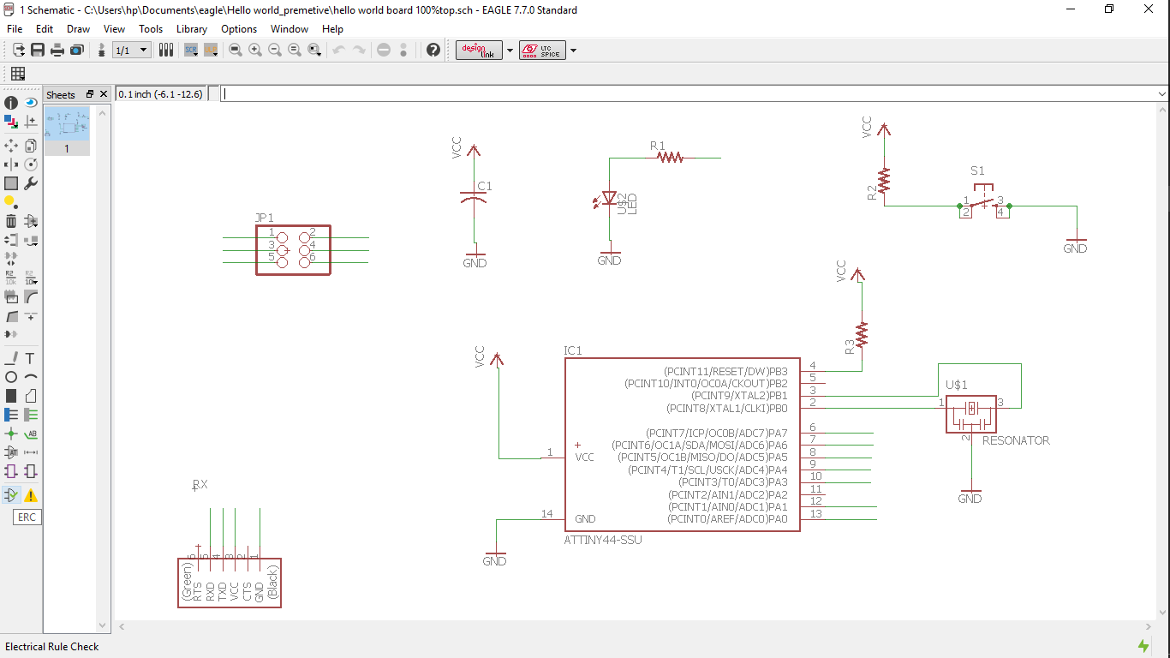Select sheet 1 thumbnail

[x=67, y=131]
